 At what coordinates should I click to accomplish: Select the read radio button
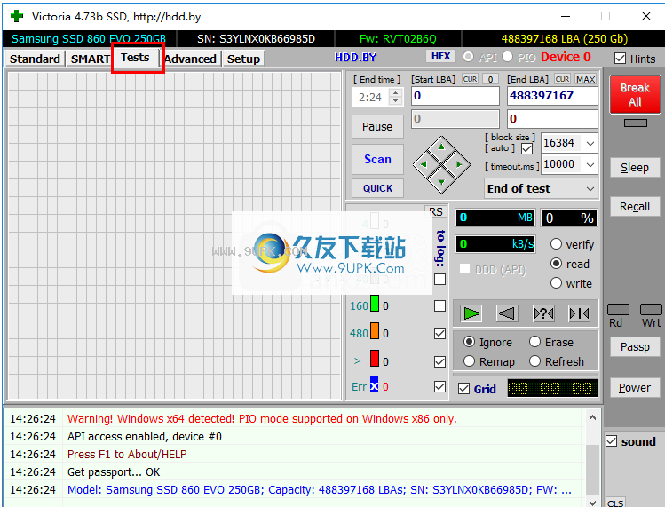556,264
